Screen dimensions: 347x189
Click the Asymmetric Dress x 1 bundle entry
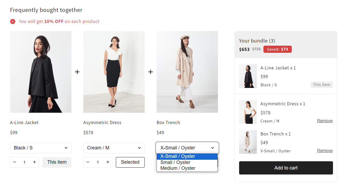283,104
